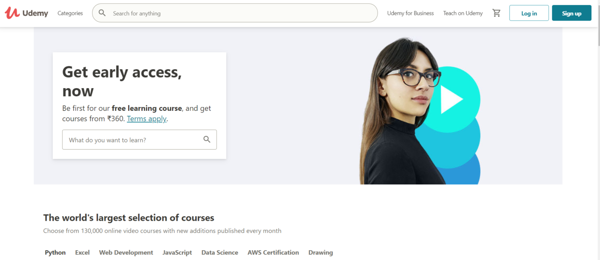Switch to the Excel tab
Image resolution: width=600 pixels, height=260 pixels.
(82, 253)
